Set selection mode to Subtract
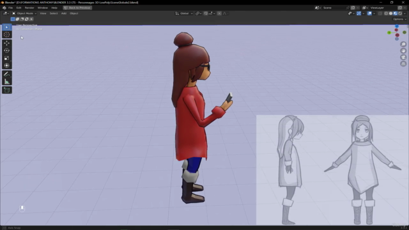409x230 pixels. click(x=22, y=19)
